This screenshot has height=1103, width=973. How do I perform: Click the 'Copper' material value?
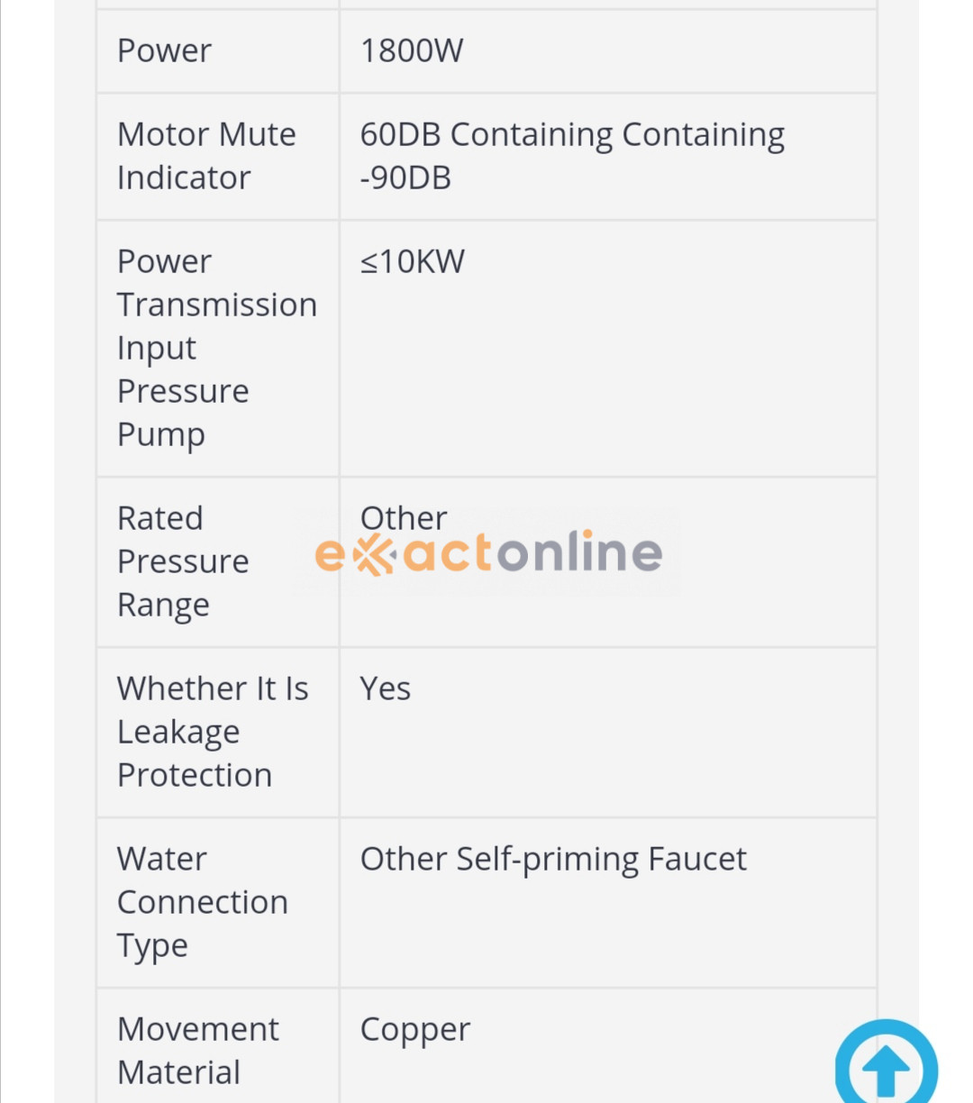[x=414, y=1029]
